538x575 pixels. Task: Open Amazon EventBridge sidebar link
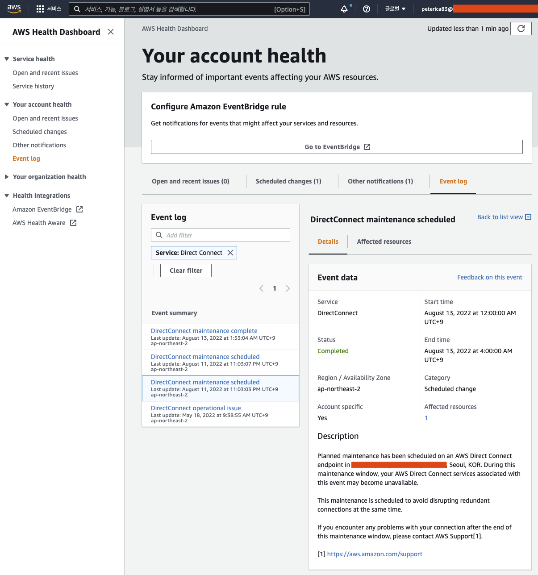pyautogui.click(x=48, y=209)
